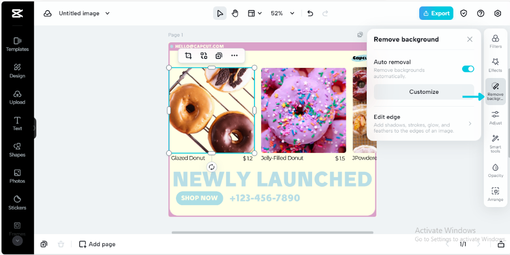Open the Smart tools panel
The image size is (510, 255).
click(495, 144)
